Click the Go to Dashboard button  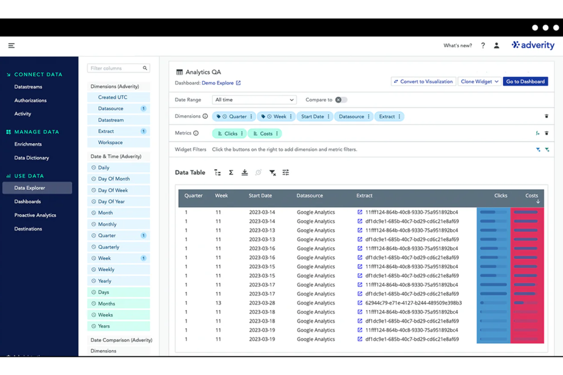525,81
